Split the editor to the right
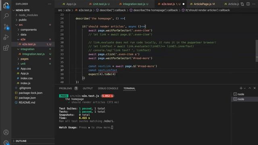Screen dimensions: 258x145 (248, 4)
